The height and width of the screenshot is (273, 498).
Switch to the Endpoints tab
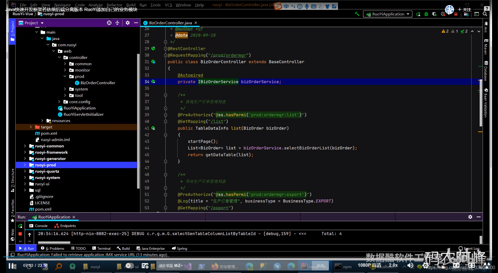pyautogui.click(x=65, y=226)
